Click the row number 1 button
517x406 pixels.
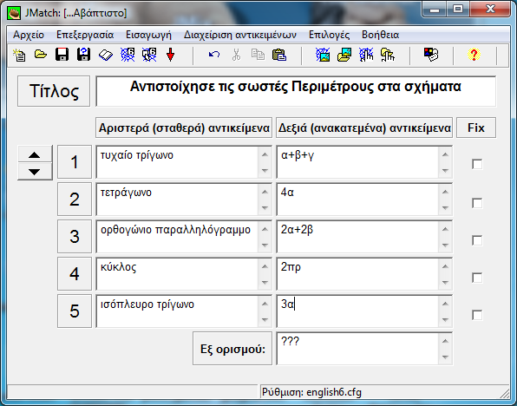click(x=75, y=162)
